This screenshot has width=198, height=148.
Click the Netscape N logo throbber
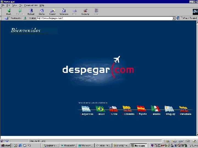(195, 12)
